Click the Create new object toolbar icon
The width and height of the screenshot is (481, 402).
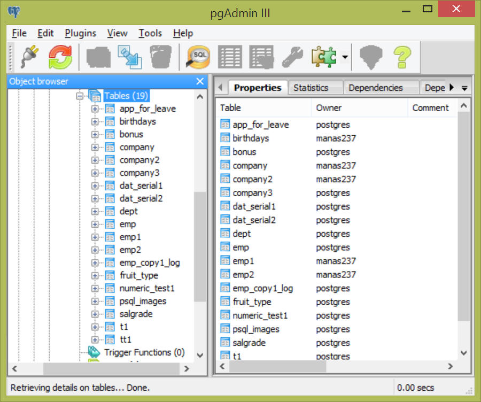(x=129, y=57)
